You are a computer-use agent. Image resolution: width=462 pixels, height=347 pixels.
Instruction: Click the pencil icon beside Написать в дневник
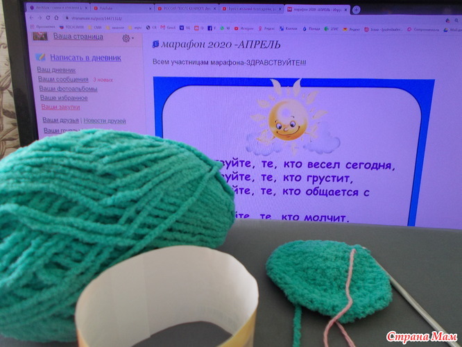(x=40, y=57)
